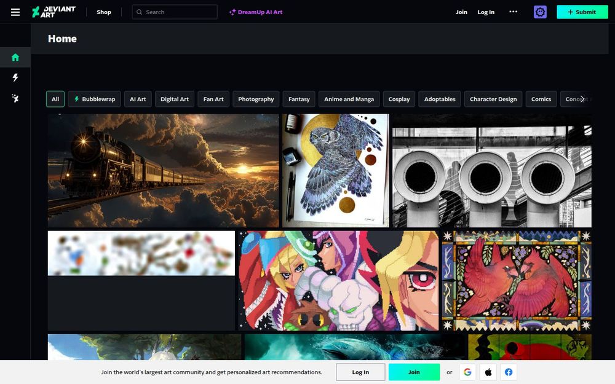Open the steam train clouds artwork
The width and height of the screenshot is (615, 384).
[x=163, y=171]
